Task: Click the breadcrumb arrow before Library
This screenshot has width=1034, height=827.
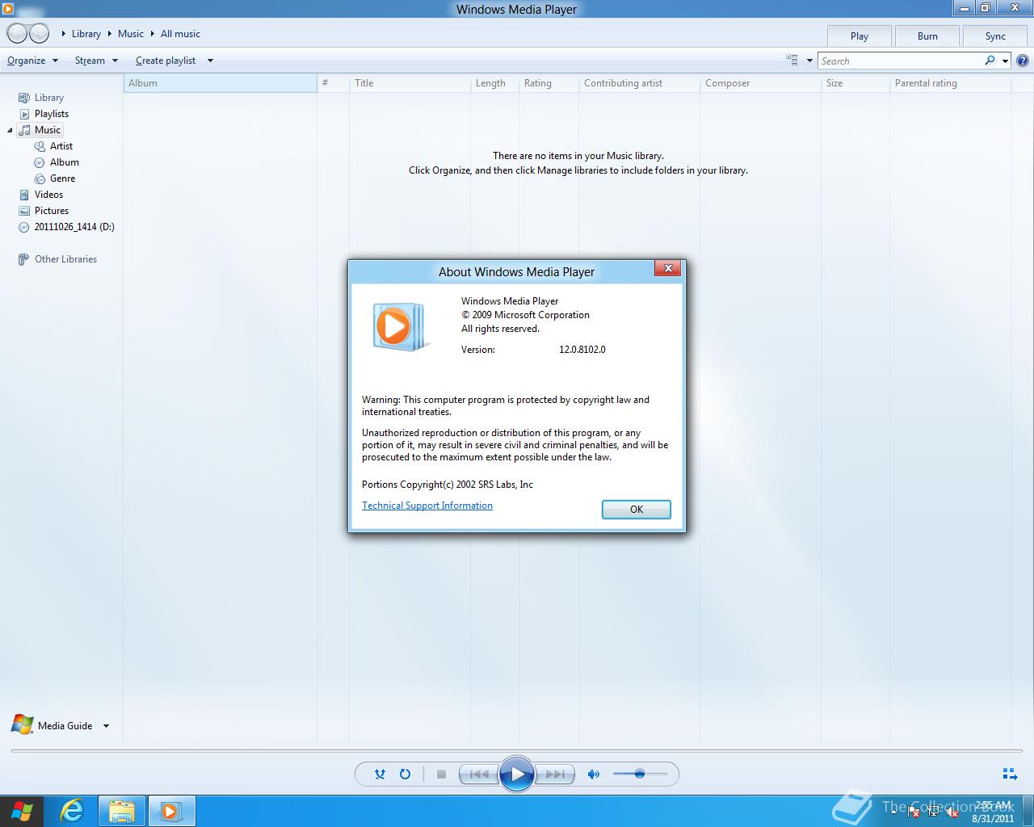Action: point(64,34)
